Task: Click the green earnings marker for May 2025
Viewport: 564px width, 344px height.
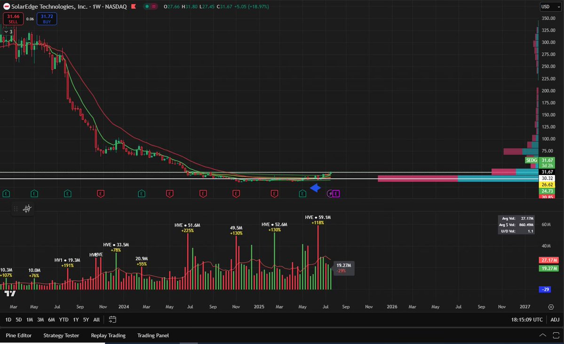Action: (302, 193)
